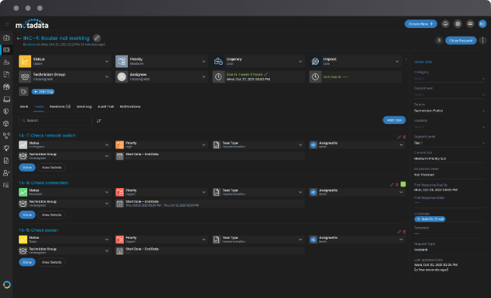Open the hamburger menu beside Motadata logo
The width and height of the screenshot is (491, 298).
[x=7, y=24]
